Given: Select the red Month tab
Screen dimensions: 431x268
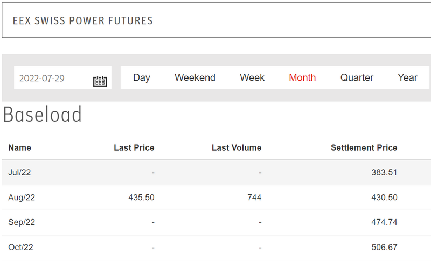Looking at the screenshot, I should 302,78.
